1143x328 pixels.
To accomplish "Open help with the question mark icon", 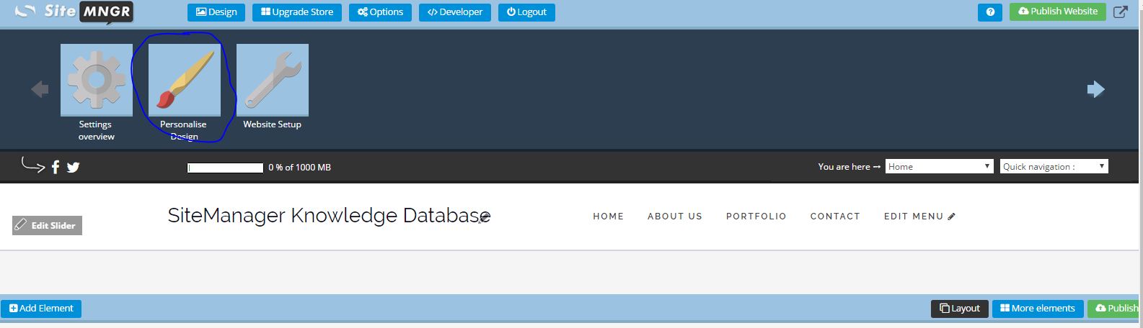I will point(990,12).
